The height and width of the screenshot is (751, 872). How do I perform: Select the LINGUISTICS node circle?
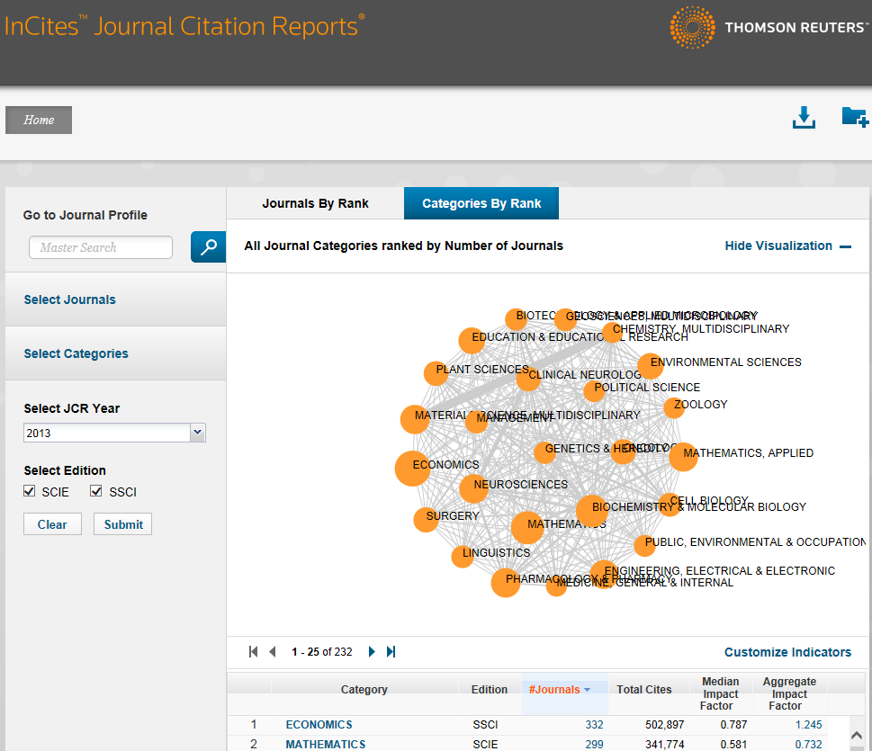(463, 556)
